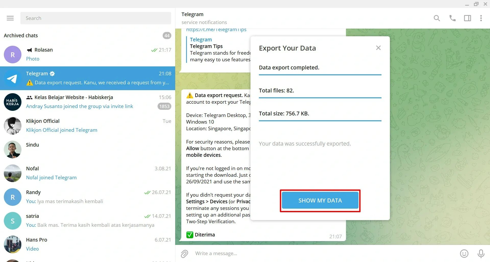Open the Hans Pro chat
This screenshot has width=490, height=262.
point(88,244)
